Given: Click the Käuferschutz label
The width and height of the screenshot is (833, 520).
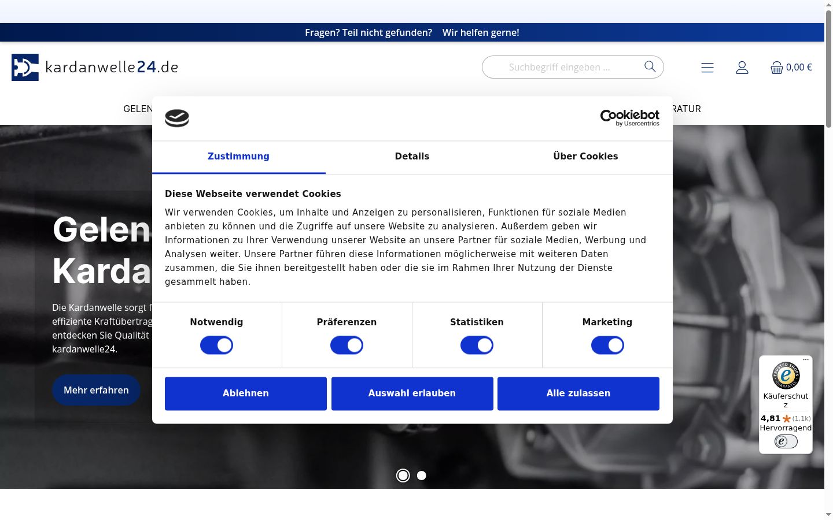Looking at the screenshot, I should pos(786,400).
